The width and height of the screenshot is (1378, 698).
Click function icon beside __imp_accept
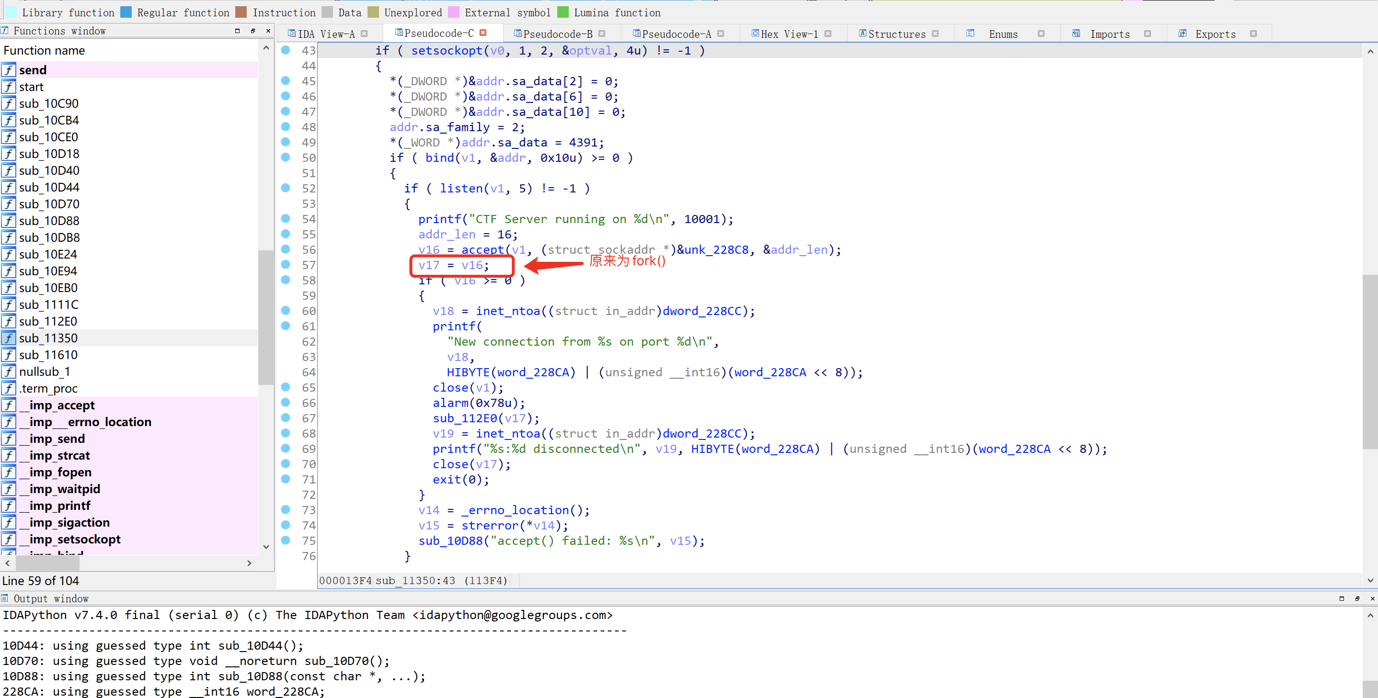[x=9, y=405]
